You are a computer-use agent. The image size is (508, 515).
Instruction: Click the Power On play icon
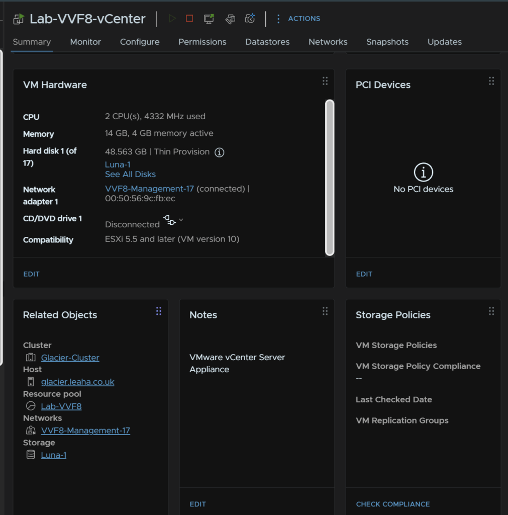[172, 19]
